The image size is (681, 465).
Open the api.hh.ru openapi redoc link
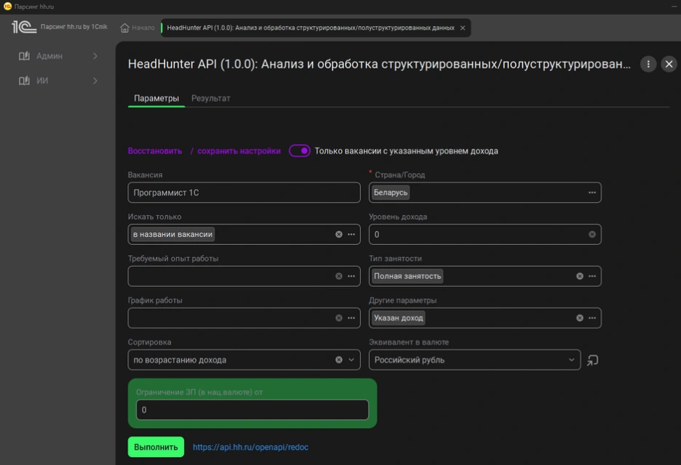pyautogui.click(x=250, y=448)
